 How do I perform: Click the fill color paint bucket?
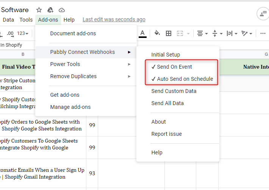(x=157, y=33)
